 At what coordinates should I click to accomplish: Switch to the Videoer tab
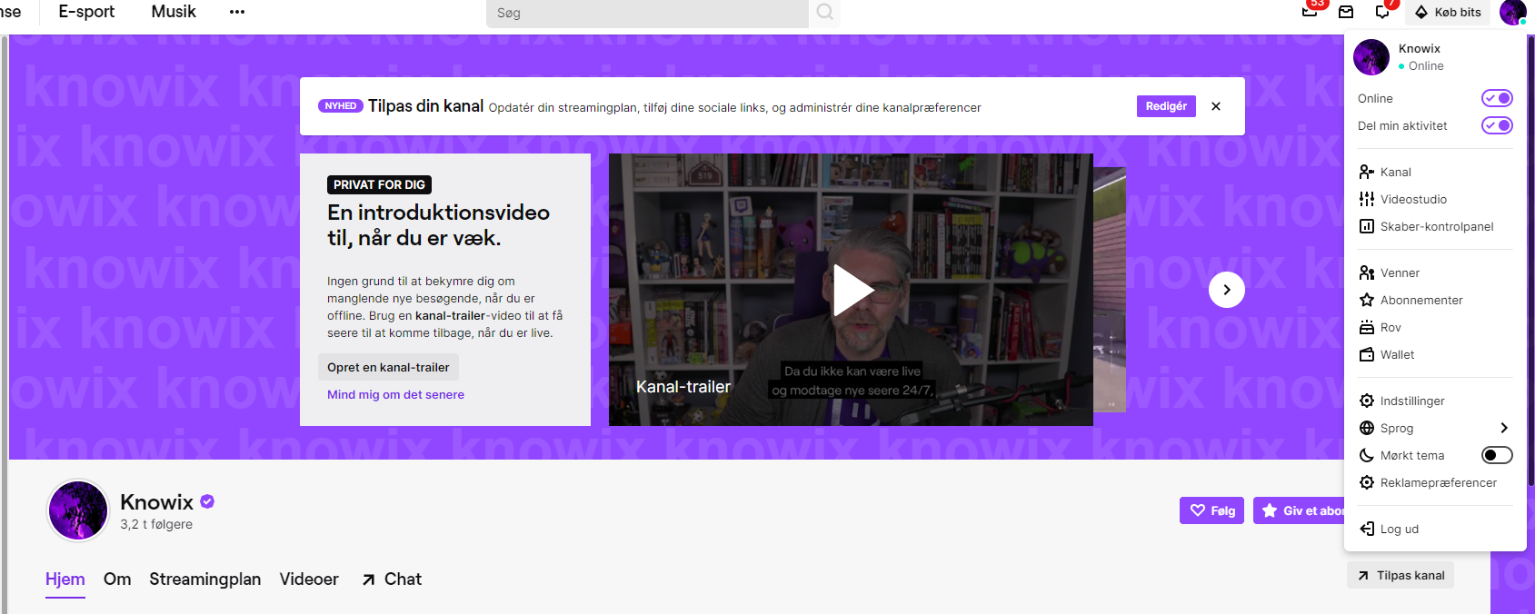point(309,579)
